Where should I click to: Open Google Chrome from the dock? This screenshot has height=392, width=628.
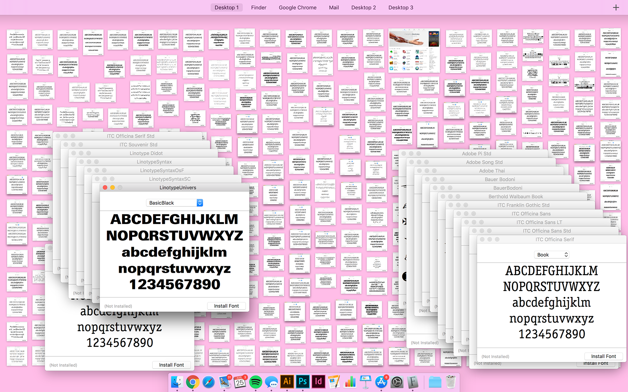[193, 382]
